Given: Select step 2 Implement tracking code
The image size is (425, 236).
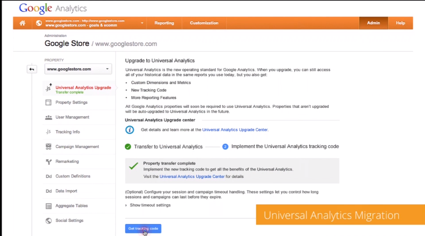Looking at the screenshot, I should point(285,147).
